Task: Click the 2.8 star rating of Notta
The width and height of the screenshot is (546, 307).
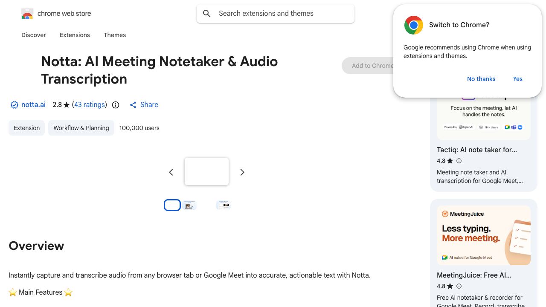Action: 61,104
